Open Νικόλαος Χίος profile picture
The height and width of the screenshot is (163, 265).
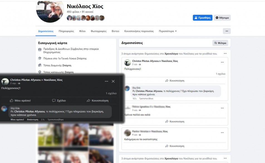click(50, 10)
